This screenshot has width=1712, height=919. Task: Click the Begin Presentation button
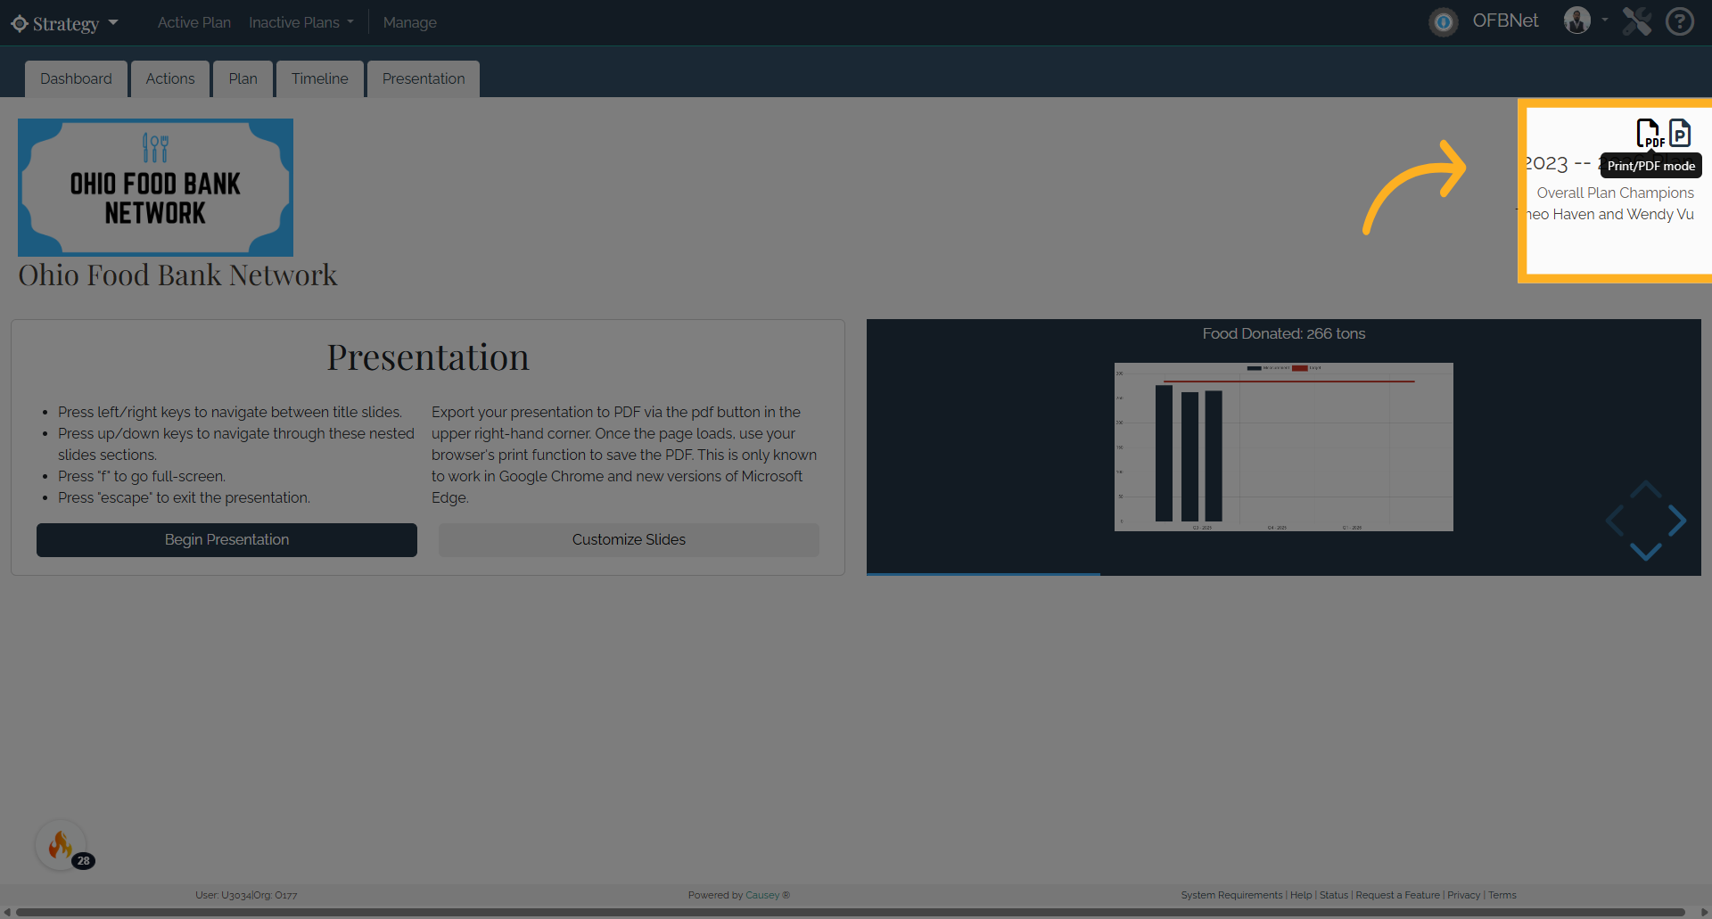tap(226, 540)
